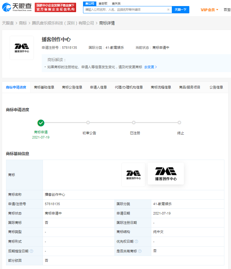Click the Tianyancha logo
Viewport: 231px width, 269px height.
pos(17,7)
